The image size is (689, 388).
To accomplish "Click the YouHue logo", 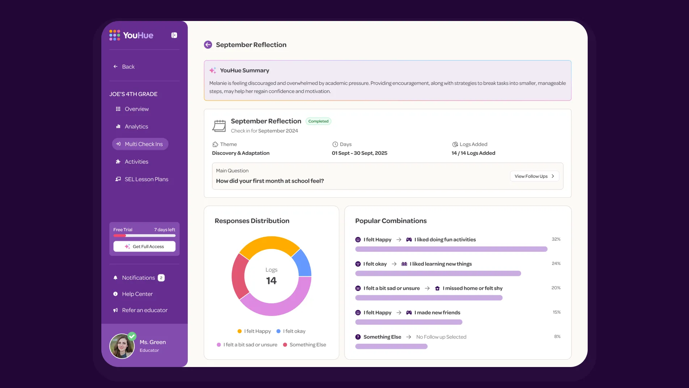I will tap(131, 35).
